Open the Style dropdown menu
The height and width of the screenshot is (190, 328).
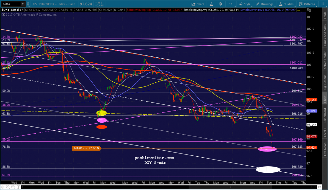[244, 4]
